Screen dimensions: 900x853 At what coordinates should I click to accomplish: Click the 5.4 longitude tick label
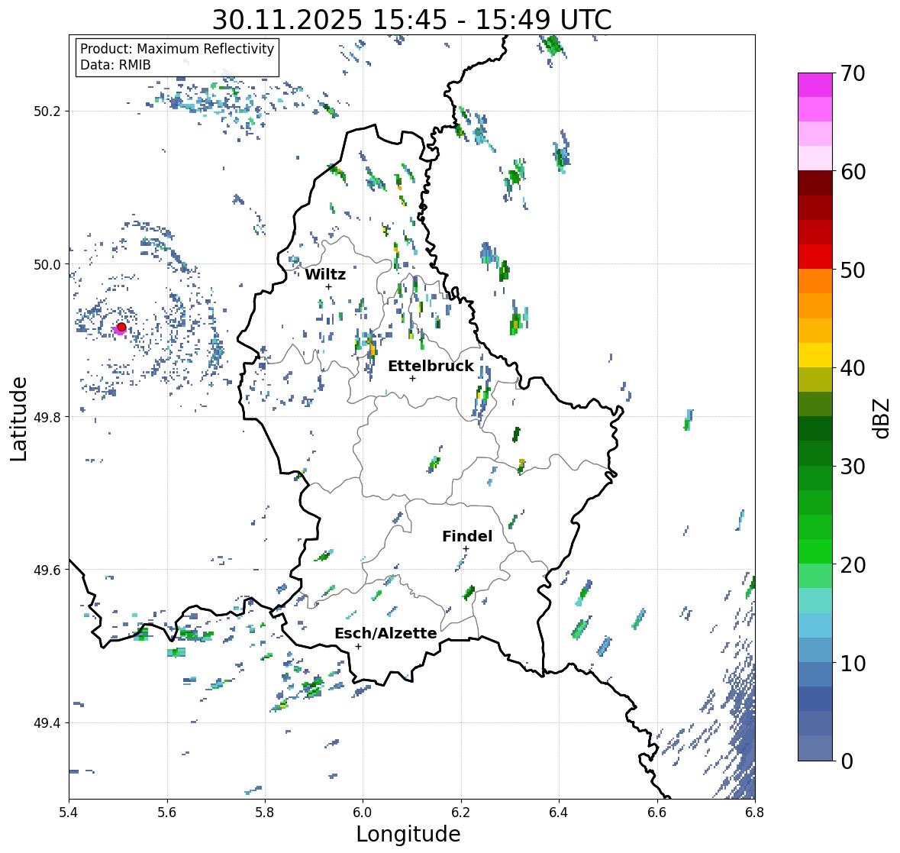(69, 812)
